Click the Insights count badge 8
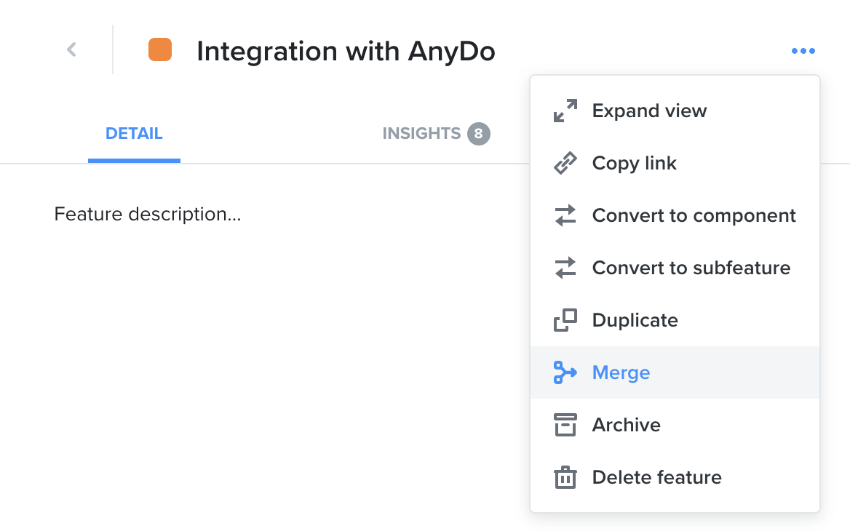 click(479, 134)
